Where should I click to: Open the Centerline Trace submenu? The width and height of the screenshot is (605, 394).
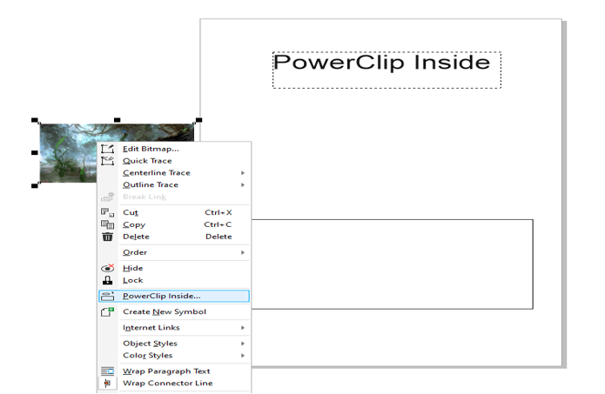tap(174, 173)
